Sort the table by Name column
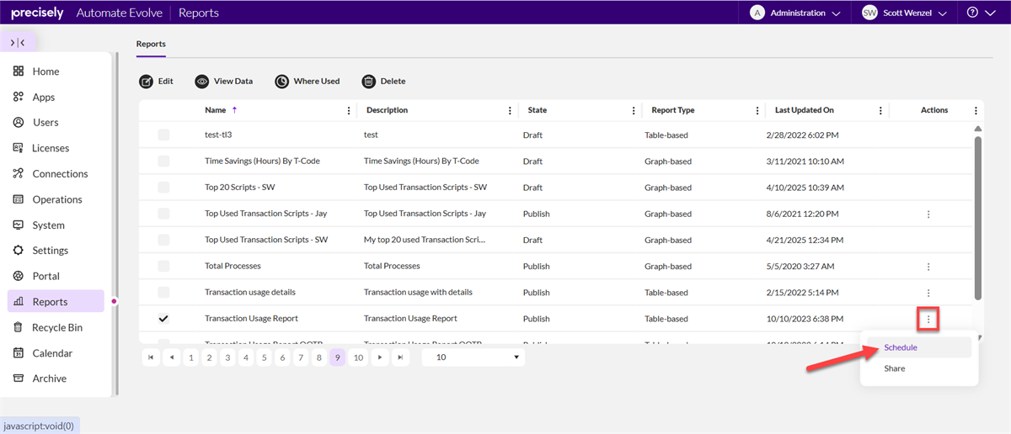Image resolution: width=1011 pixels, height=434 pixels. click(216, 110)
